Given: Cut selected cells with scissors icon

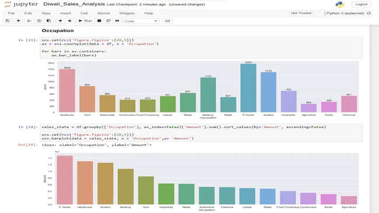Looking at the screenshot, I should 29,21.
